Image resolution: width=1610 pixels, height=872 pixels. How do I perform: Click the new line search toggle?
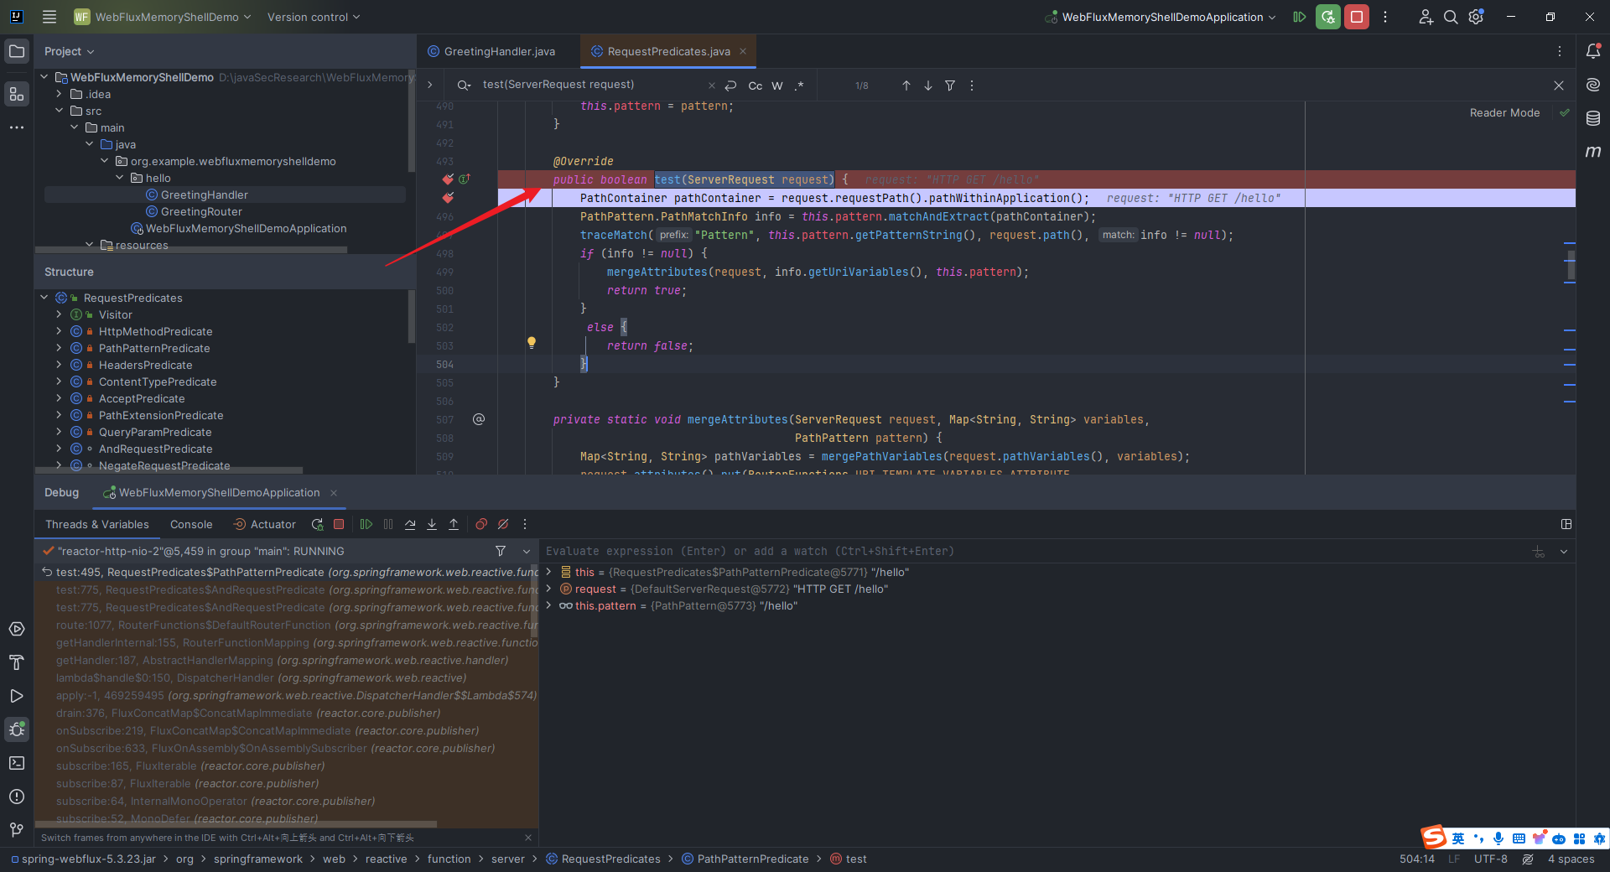pos(730,86)
